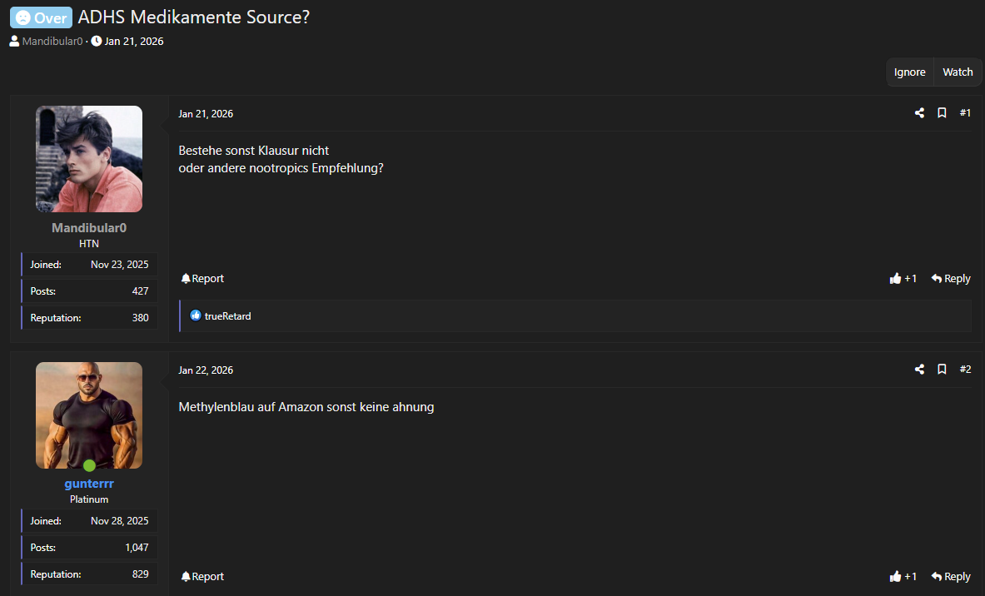Reply to Mandibular0's post

tap(951, 279)
